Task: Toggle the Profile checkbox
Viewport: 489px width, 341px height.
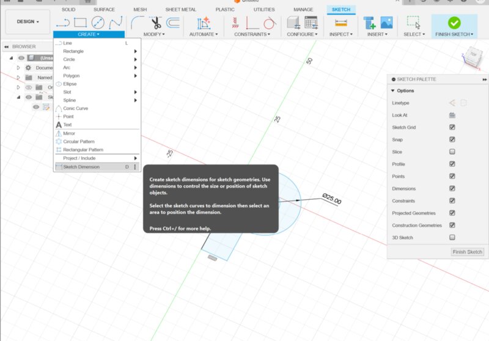Action: 452,164
